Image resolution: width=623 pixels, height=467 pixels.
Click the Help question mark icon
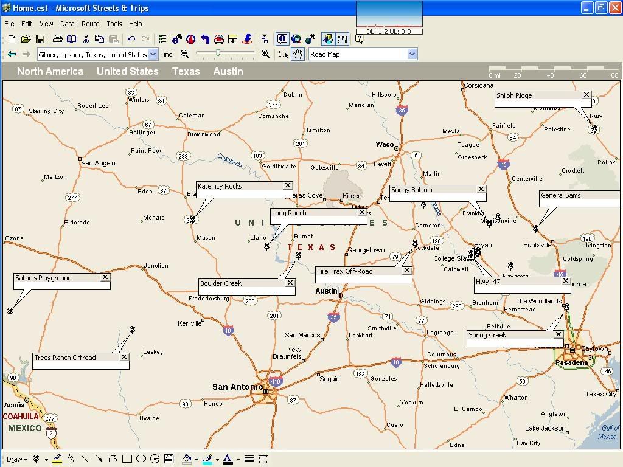tap(359, 39)
